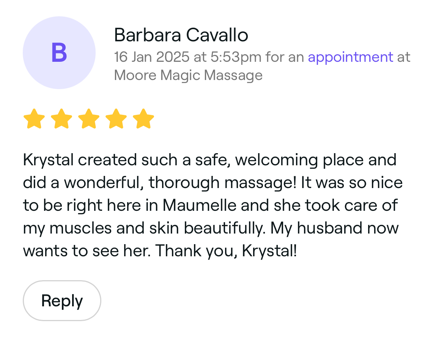
Task: Select the fifth rating star
Action: pos(143,119)
